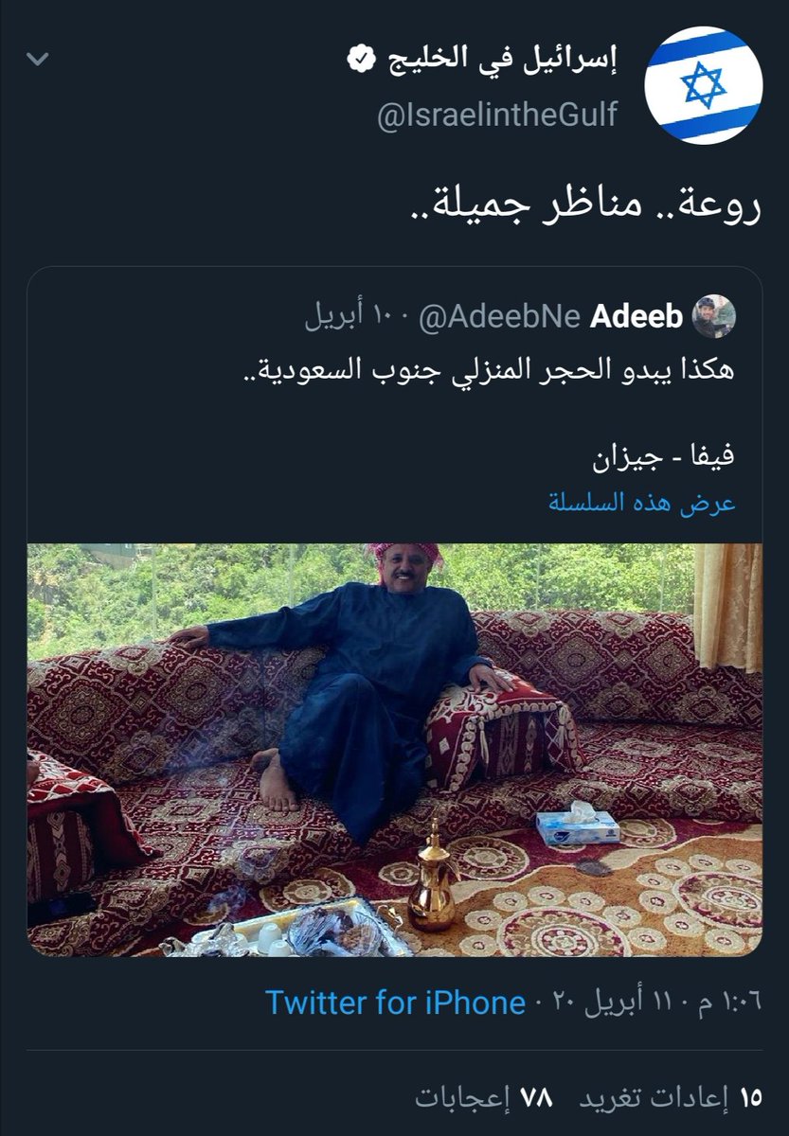Open the tweet options chevron menu

pyautogui.click(x=37, y=60)
